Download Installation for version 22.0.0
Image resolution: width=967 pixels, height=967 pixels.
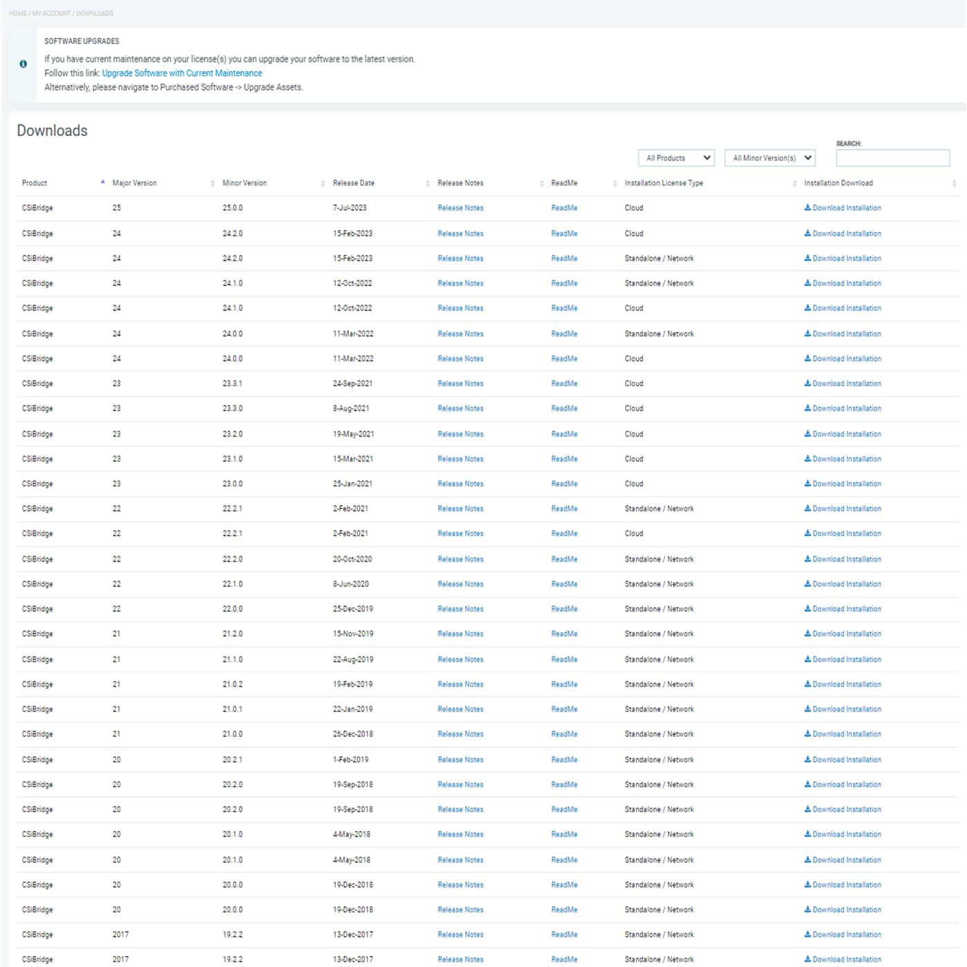pyautogui.click(x=843, y=608)
